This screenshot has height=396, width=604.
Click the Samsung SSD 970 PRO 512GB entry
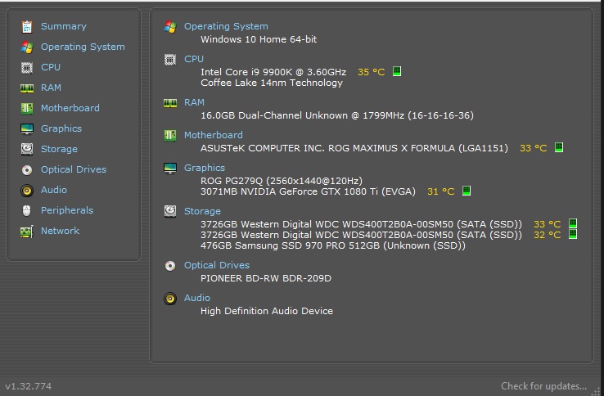tap(333, 245)
